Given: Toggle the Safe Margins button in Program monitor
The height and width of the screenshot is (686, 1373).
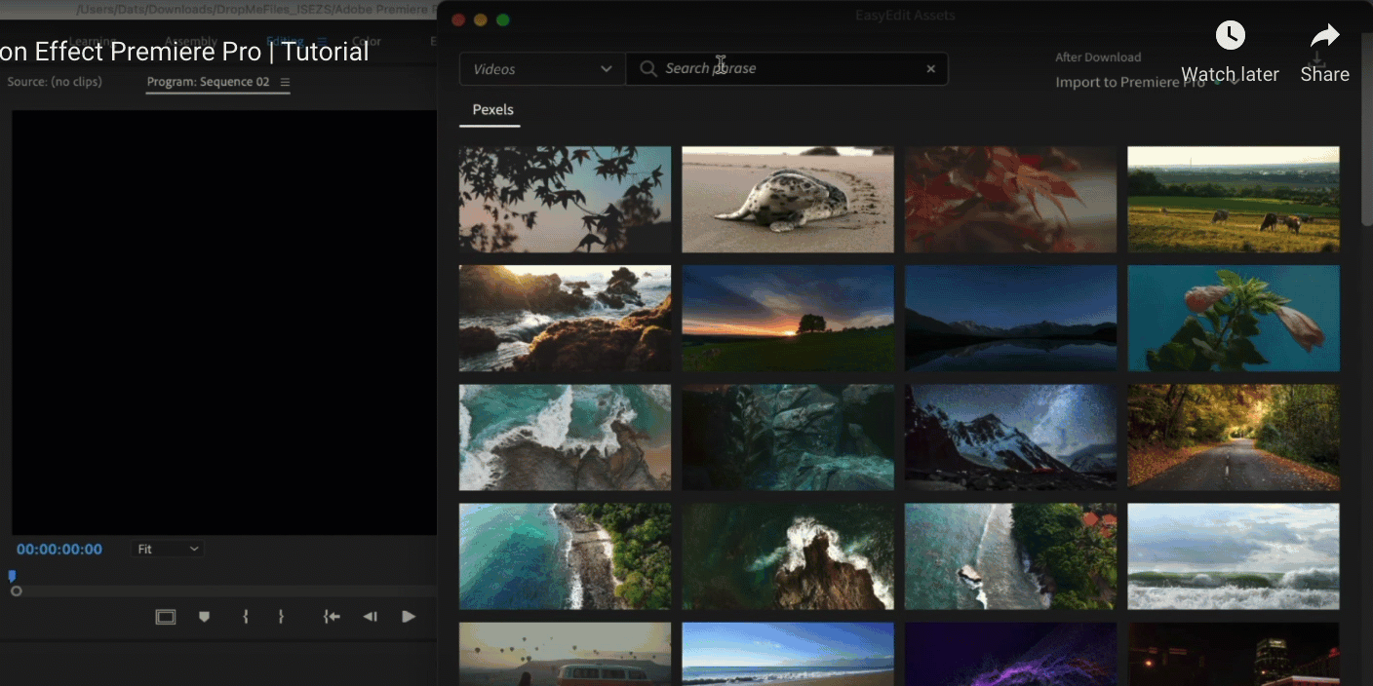Looking at the screenshot, I should tap(166, 617).
